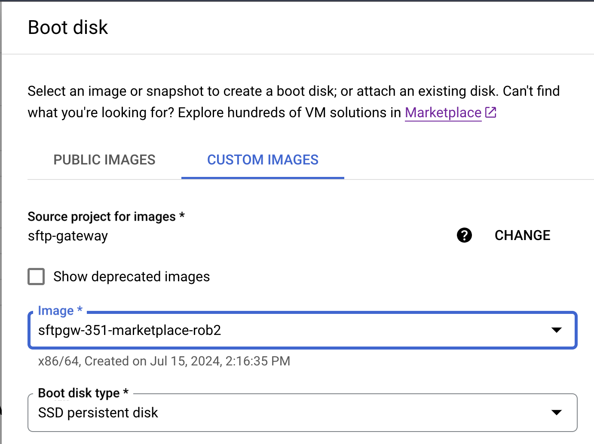Select the CUSTOM IMAGES tab
The height and width of the screenshot is (444, 594).
263,160
